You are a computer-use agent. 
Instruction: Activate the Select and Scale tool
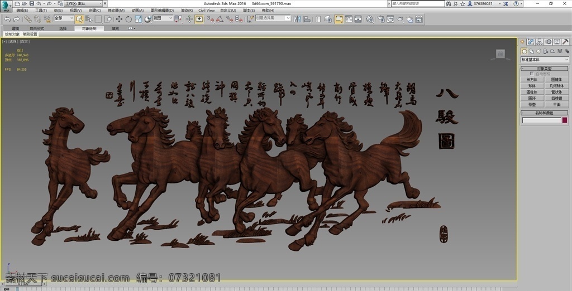(139, 19)
